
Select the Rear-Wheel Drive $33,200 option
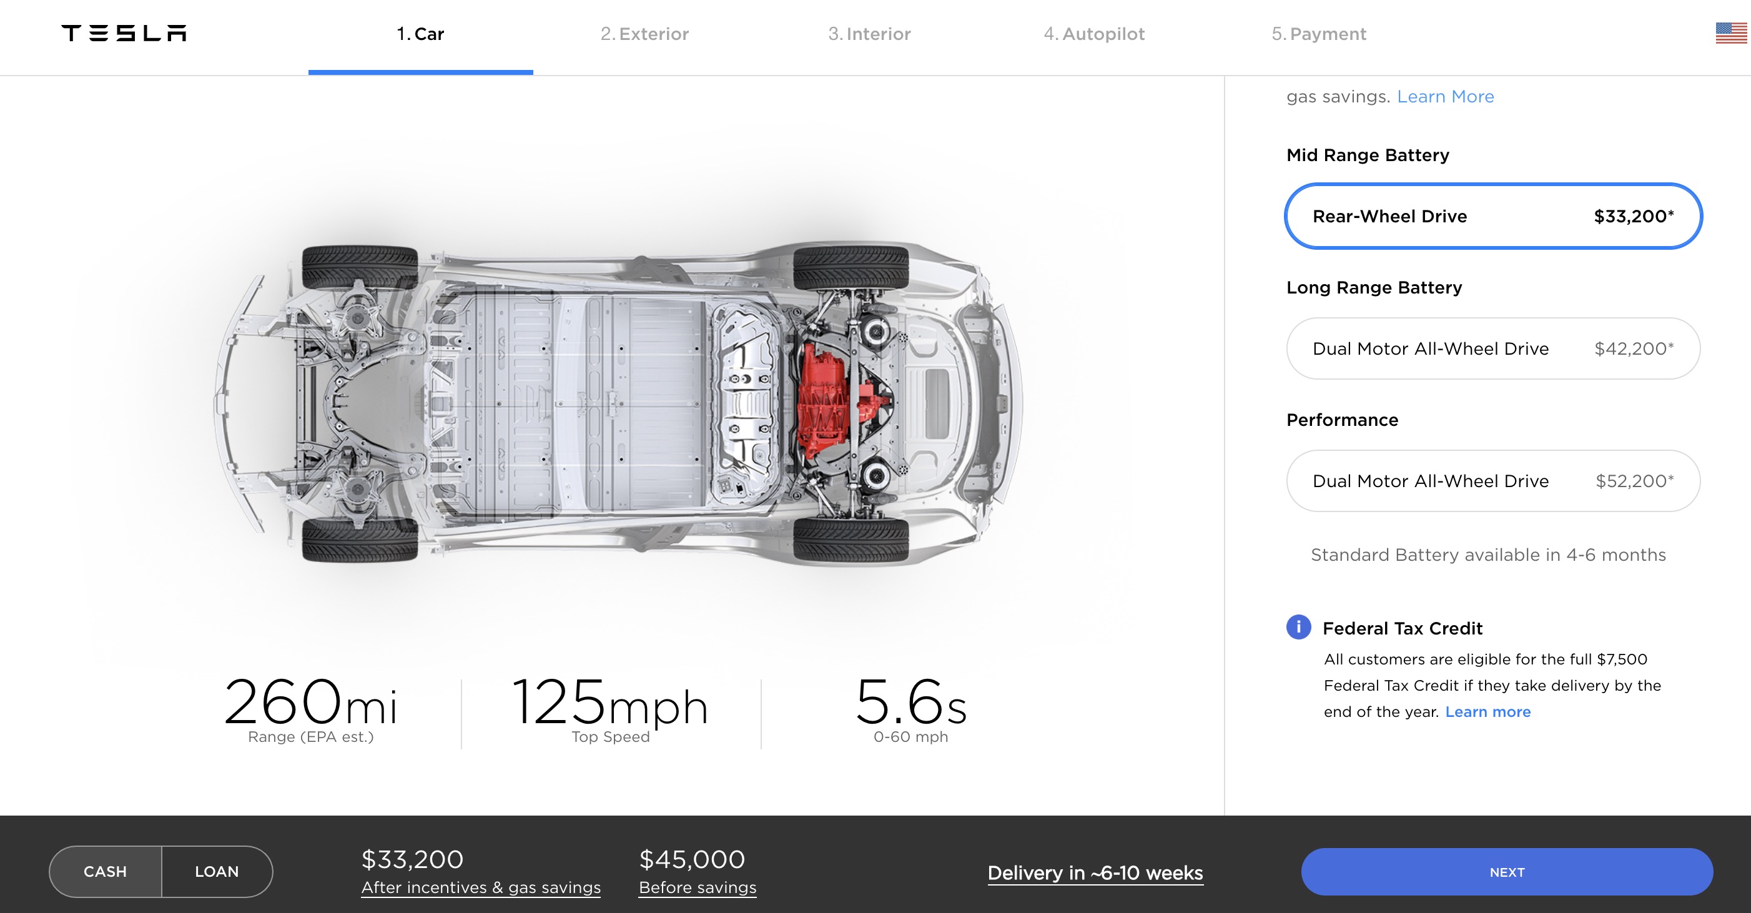pyautogui.click(x=1492, y=216)
